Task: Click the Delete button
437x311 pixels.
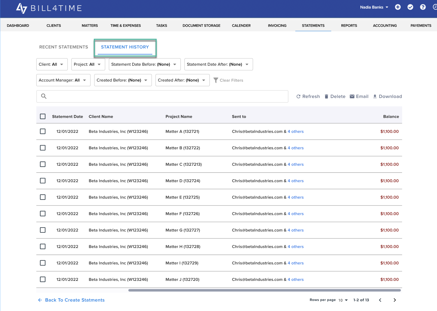Action: tap(335, 96)
